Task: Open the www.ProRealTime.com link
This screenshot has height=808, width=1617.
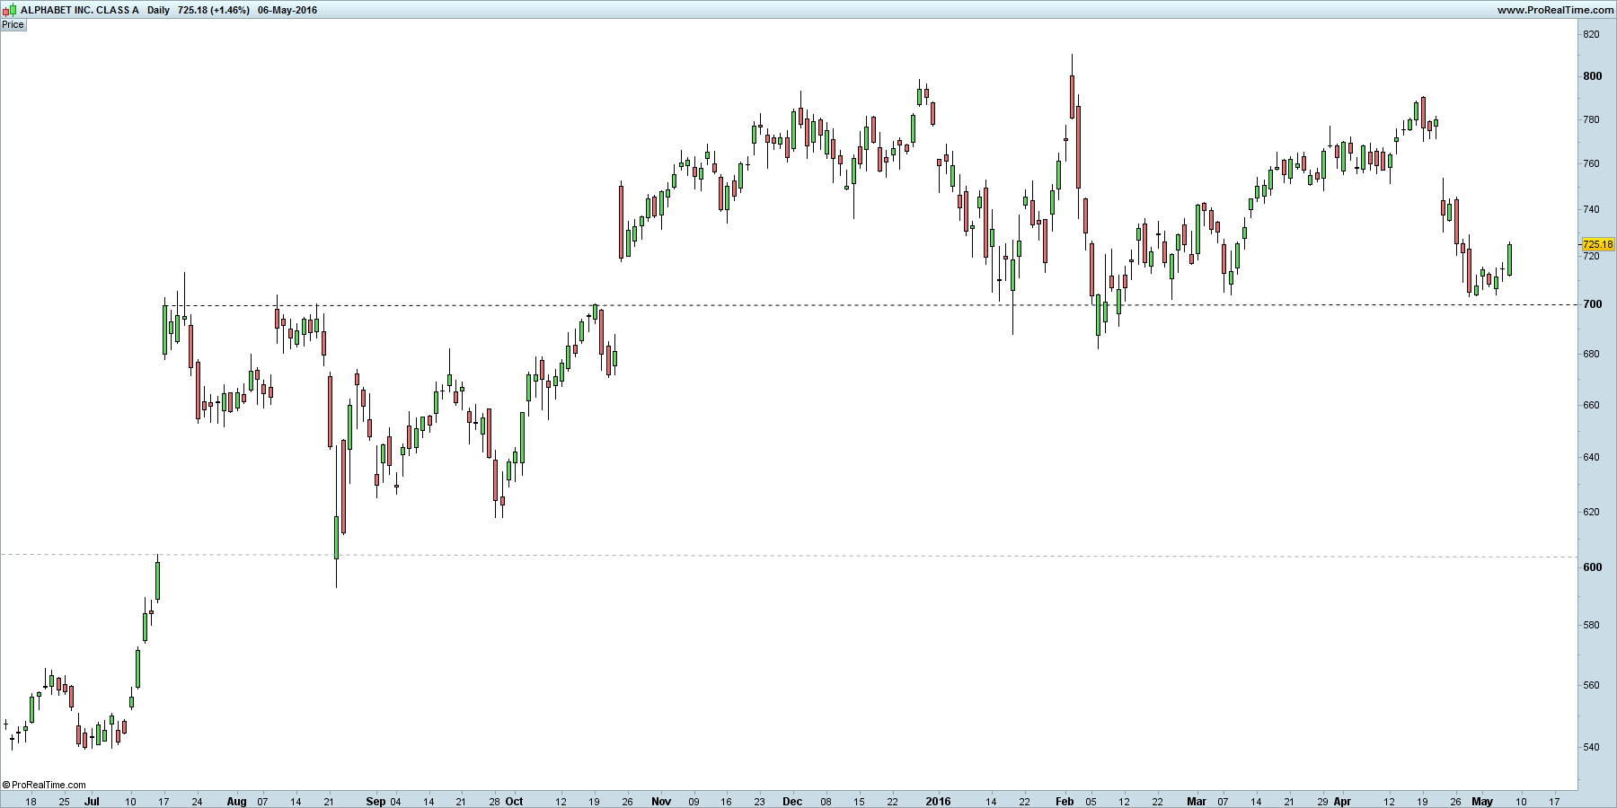Action: pyautogui.click(x=1555, y=10)
